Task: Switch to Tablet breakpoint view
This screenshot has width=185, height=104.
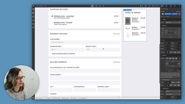Action: (x=97, y=6)
